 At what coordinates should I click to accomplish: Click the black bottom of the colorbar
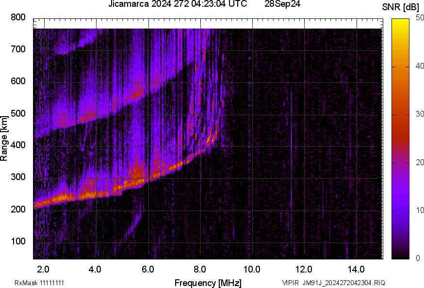(401, 254)
